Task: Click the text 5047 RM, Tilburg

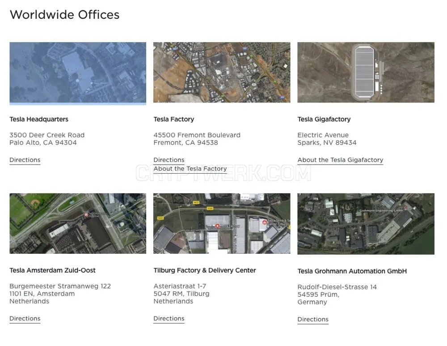Action: pos(181,294)
